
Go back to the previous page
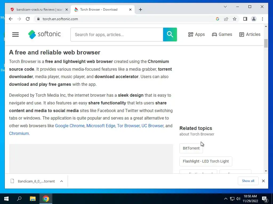[x=11, y=19]
